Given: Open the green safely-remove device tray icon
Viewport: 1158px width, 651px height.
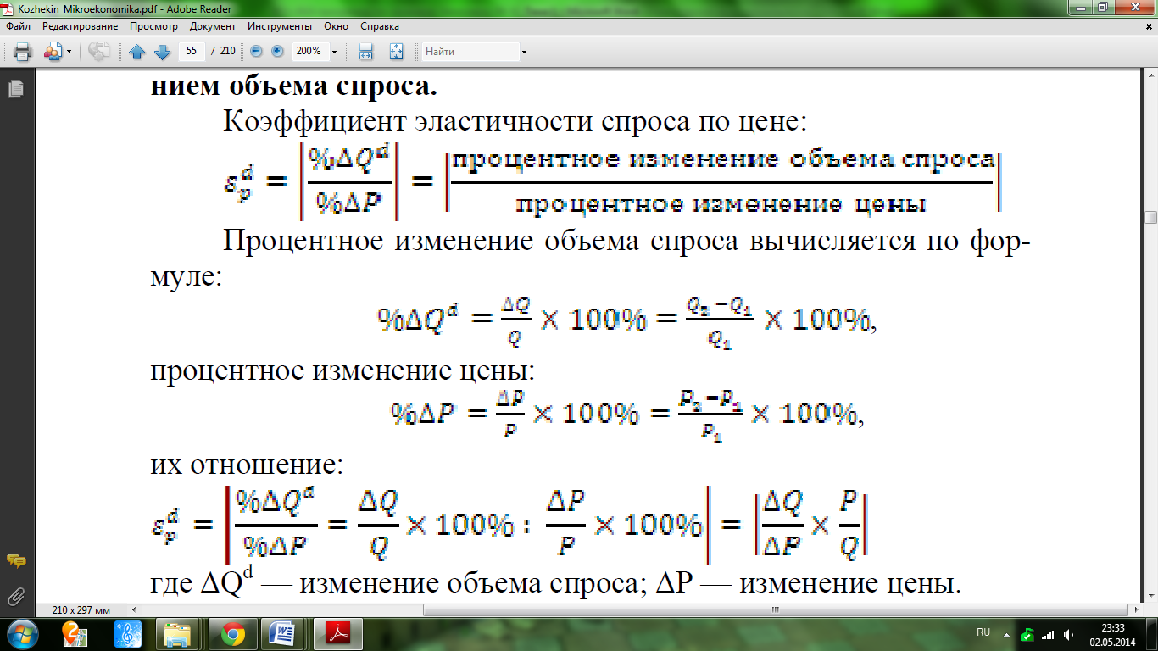Looking at the screenshot, I should pyautogui.click(x=1027, y=634).
